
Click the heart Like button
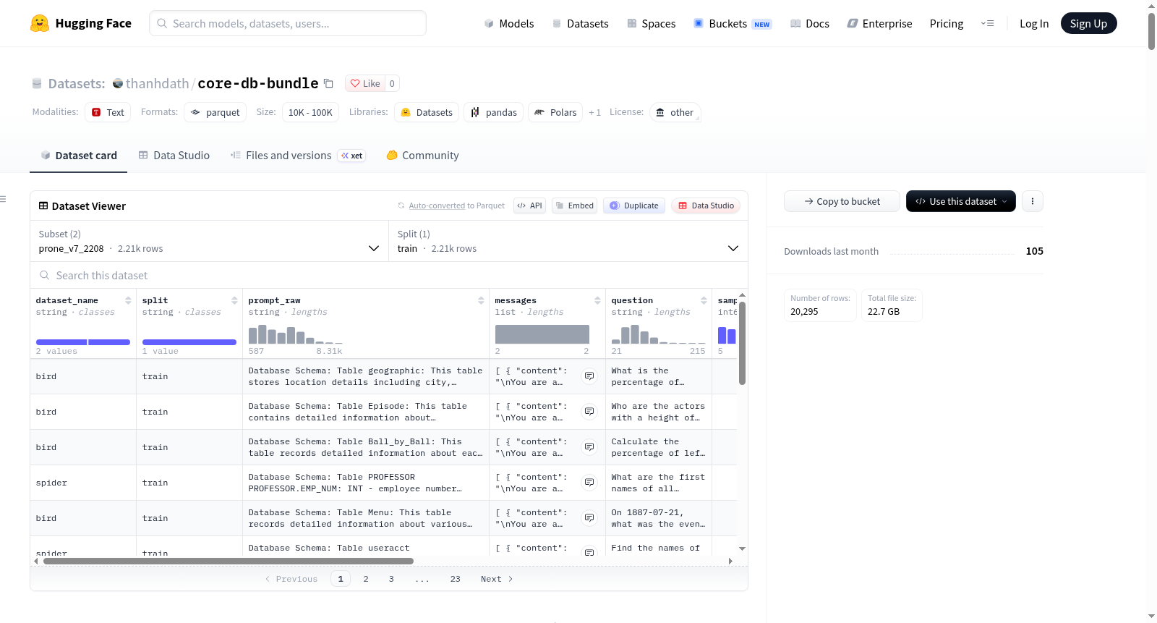[x=365, y=83]
